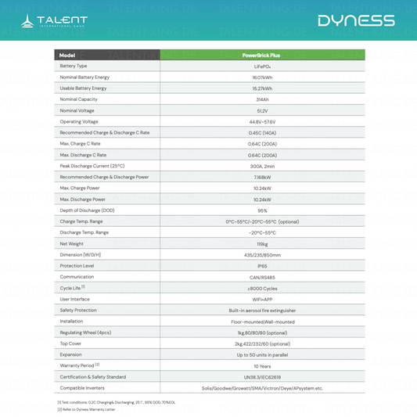417x417 pixels.
Task: Click the Nominal Battery Energy label
Action: pos(84,77)
